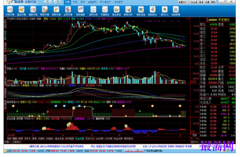Click 图文F10 button below chart
240x157 pixels.
click(x=195, y=142)
